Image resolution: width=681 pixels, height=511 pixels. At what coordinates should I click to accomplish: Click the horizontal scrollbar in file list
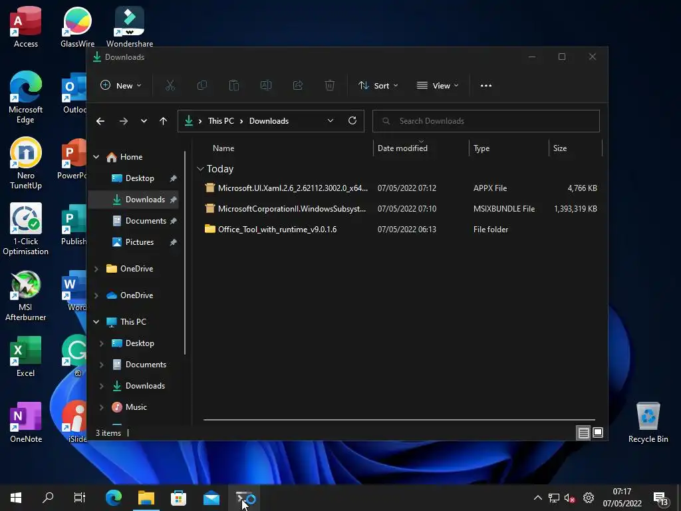(399, 420)
